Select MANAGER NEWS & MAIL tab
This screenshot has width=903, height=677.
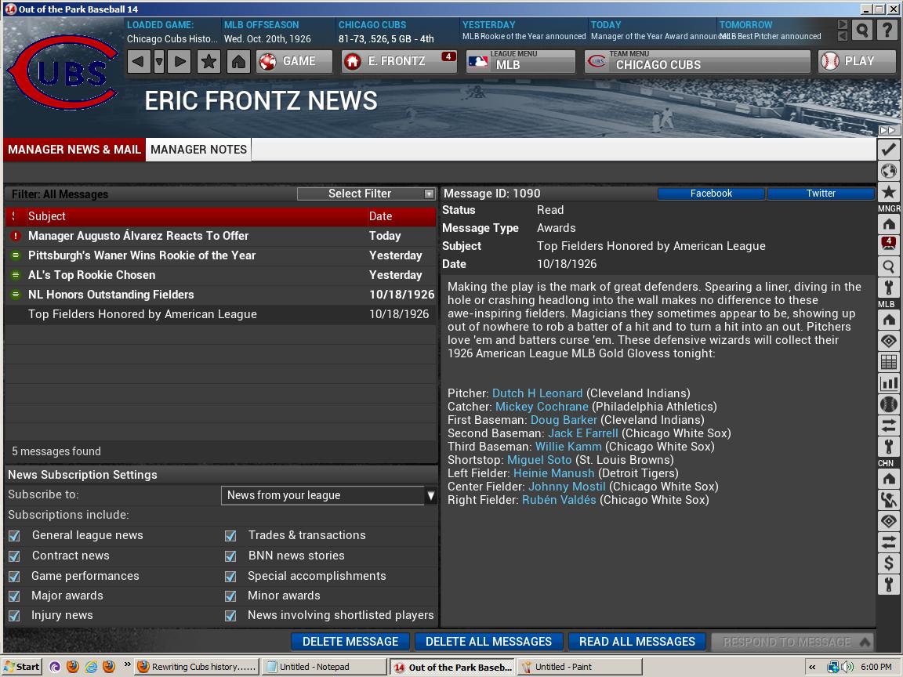(x=74, y=150)
